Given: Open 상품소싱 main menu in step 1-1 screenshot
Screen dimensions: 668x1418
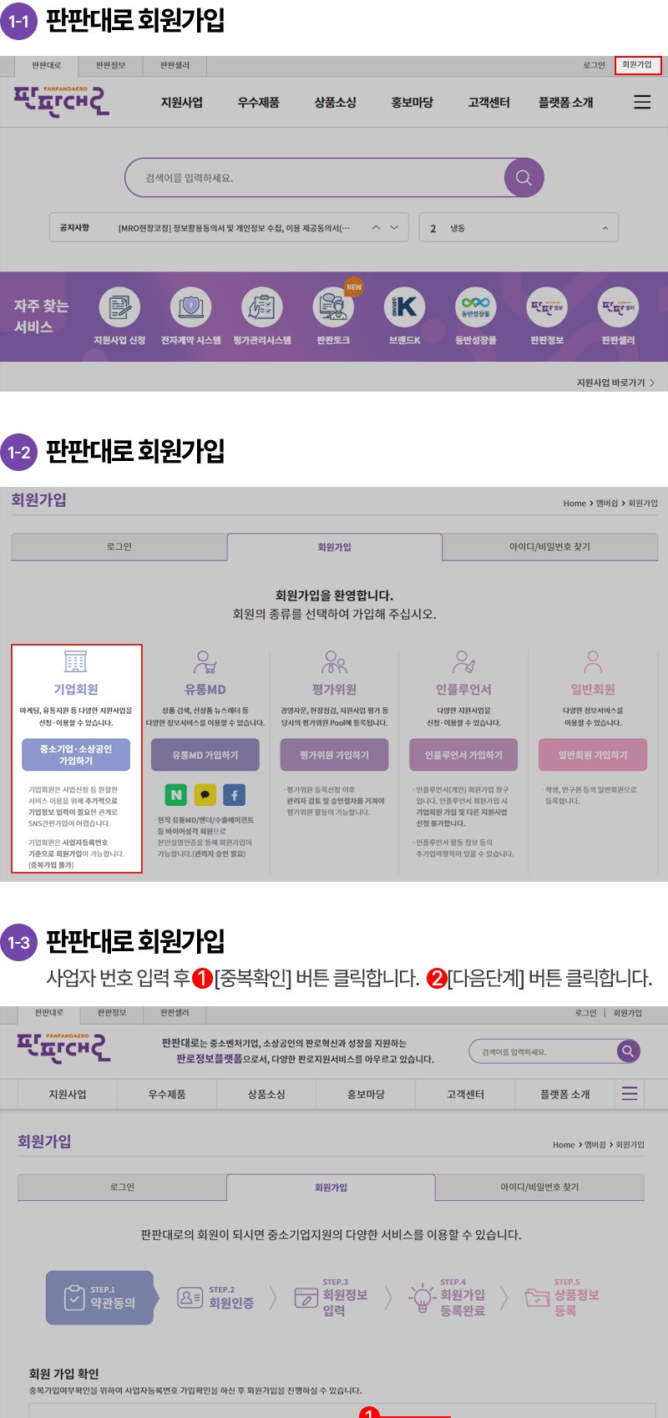Looking at the screenshot, I should pyautogui.click(x=336, y=103).
